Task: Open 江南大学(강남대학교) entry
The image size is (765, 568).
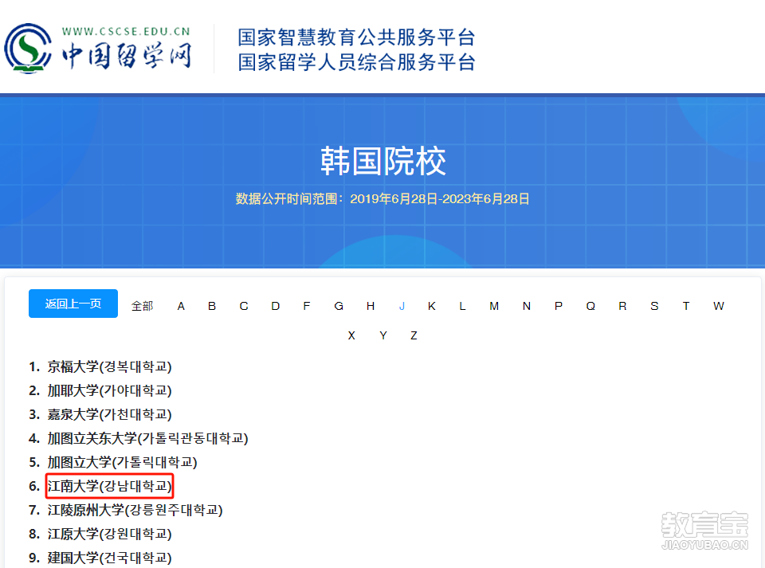Action: pos(109,486)
